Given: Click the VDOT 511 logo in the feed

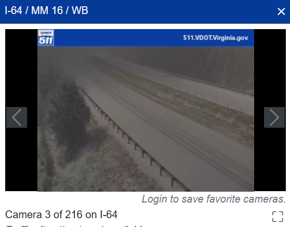Looking at the screenshot, I should pos(46,38).
